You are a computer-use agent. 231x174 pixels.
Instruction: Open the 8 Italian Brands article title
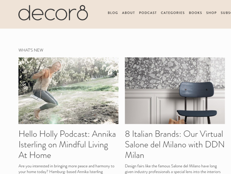point(175,145)
